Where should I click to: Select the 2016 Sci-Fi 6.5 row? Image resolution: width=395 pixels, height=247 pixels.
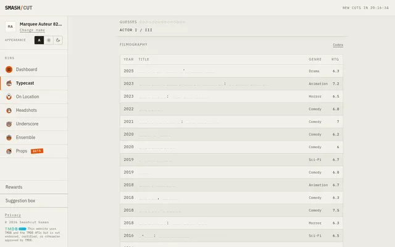pyautogui.click(x=231, y=235)
